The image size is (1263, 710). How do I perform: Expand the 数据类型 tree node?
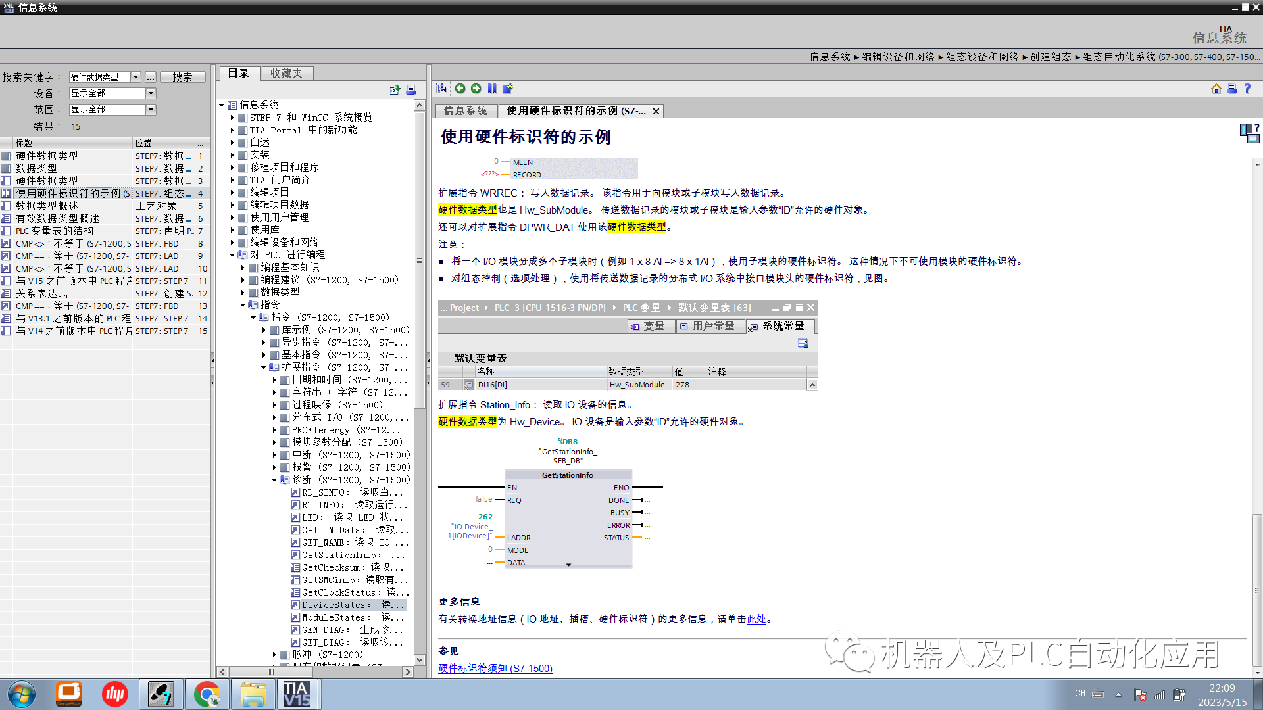pyautogui.click(x=243, y=293)
